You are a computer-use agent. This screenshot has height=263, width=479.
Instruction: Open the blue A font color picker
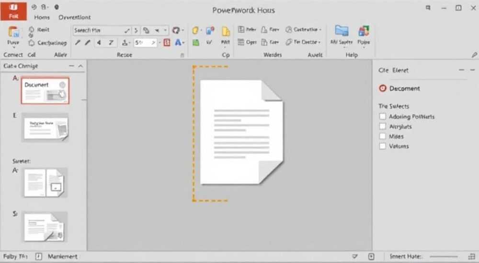coord(179,43)
